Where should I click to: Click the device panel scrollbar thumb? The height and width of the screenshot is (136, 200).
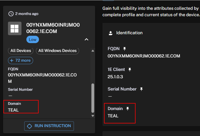click(93, 98)
